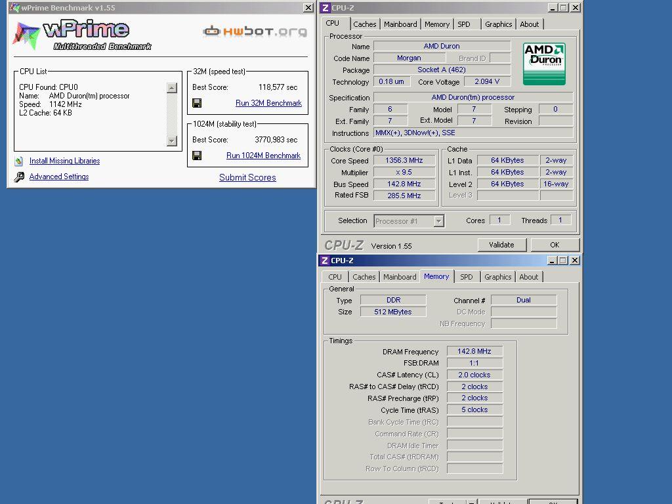672x504 pixels.
Task: Click the Level 2 cache 16-way value
Action: (x=556, y=184)
